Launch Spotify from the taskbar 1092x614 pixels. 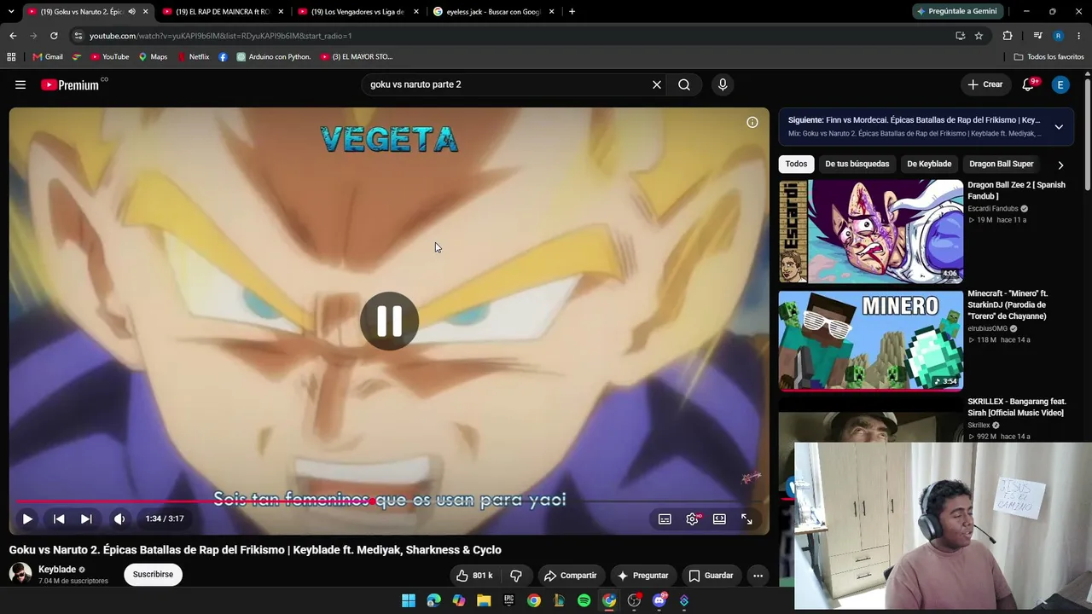click(x=584, y=600)
